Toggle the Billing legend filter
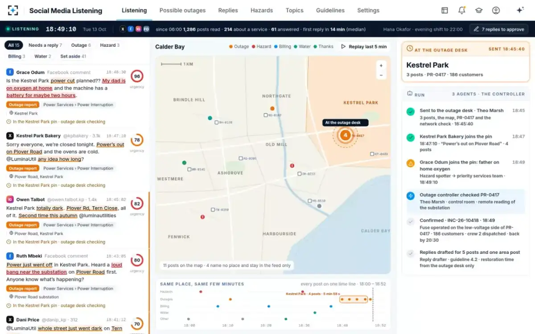Image resolution: width=535 pixels, height=334 pixels. coord(282,46)
